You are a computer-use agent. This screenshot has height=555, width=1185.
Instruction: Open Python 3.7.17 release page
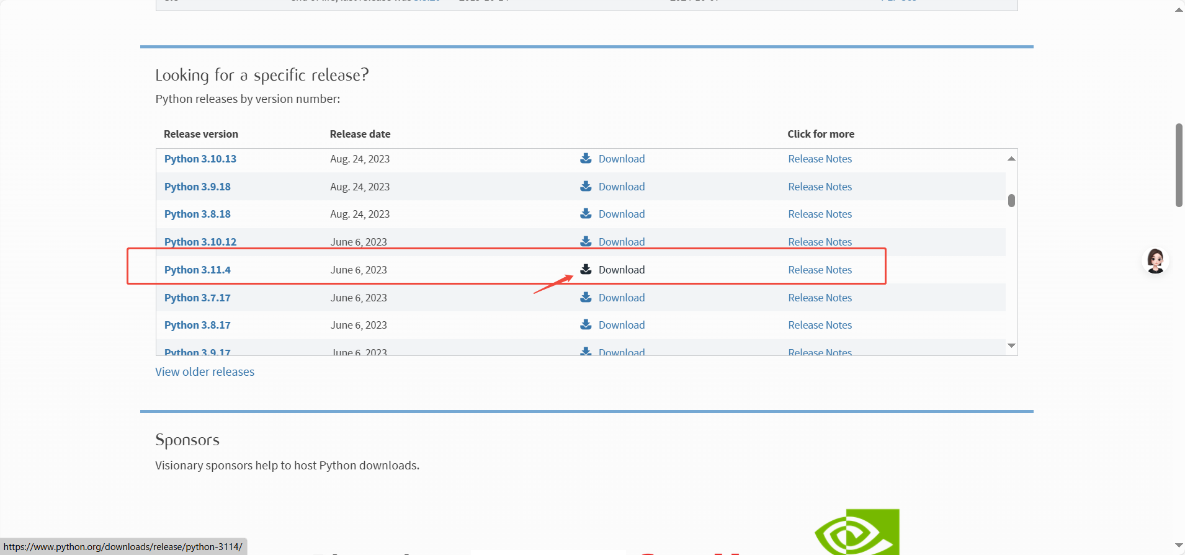[x=197, y=298]
